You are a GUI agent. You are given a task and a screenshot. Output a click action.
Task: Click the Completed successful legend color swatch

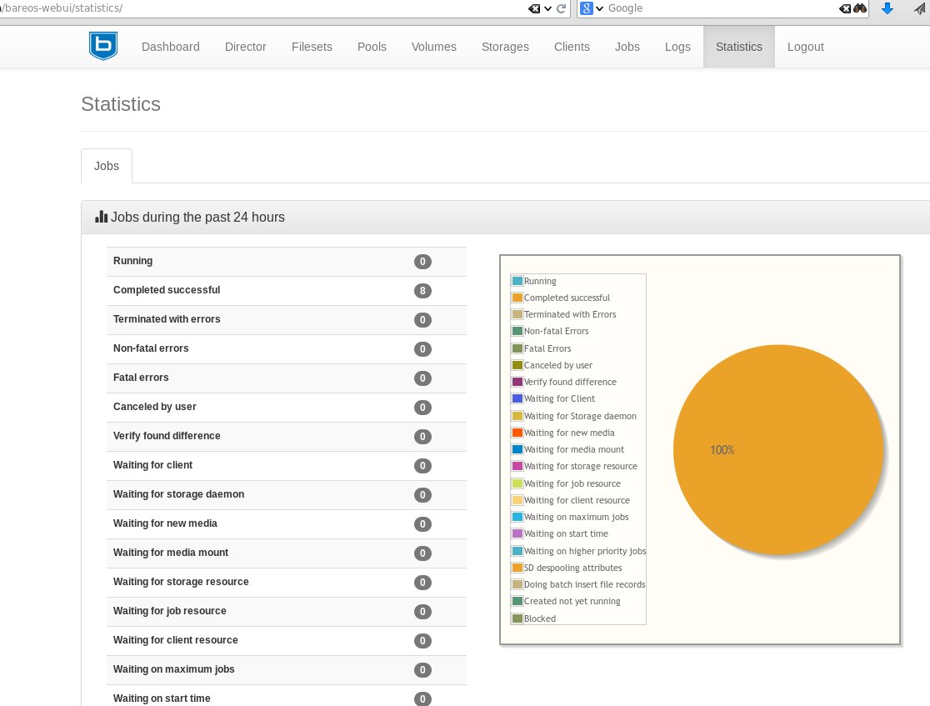coord(517,298)
